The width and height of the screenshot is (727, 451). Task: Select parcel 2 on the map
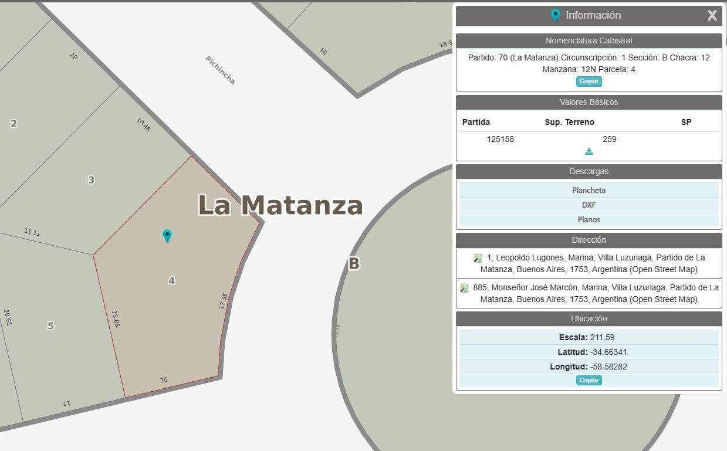click(x=13, y=124)
